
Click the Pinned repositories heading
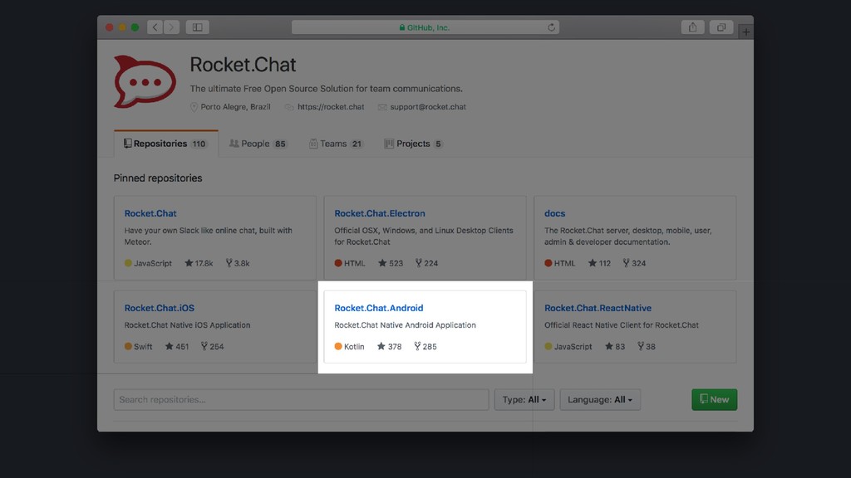(158, 178)
